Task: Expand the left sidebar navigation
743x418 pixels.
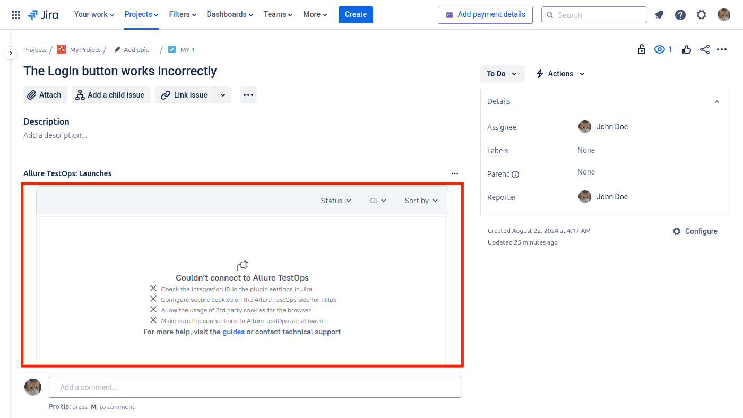Action: click(x=11, y=53)
